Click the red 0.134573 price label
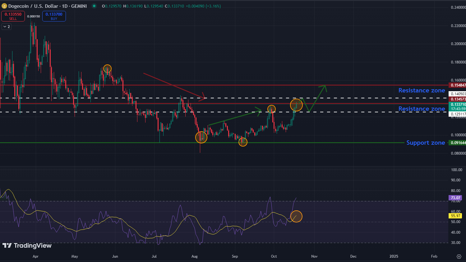Screen dimensions: 466x262 pyautogui.click(x=458, y=99)
